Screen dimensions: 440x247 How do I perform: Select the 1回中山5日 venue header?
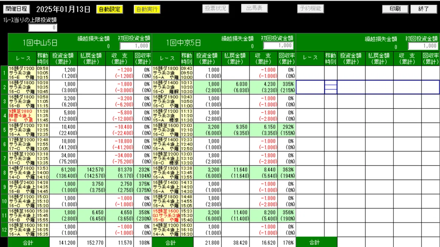[40, 43]
